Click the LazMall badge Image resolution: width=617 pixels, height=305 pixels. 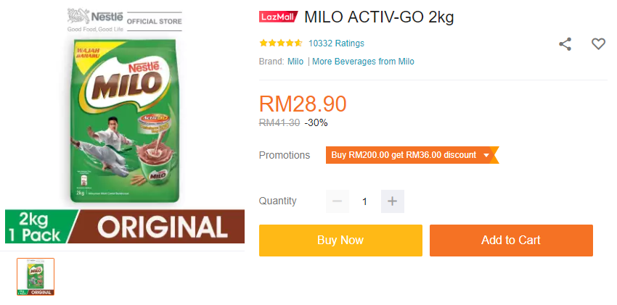click(278, 17)
